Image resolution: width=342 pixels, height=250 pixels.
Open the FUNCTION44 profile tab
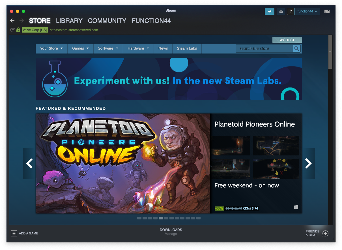151,21
